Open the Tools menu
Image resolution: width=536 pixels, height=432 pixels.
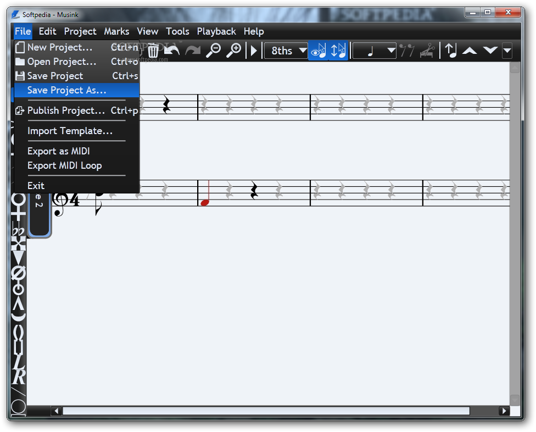tap(177, 31)
